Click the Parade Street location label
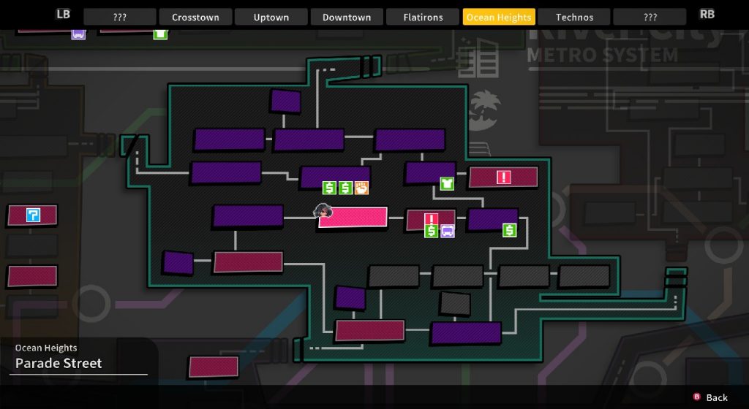This screenshot has height=409, width=749. 59,363
